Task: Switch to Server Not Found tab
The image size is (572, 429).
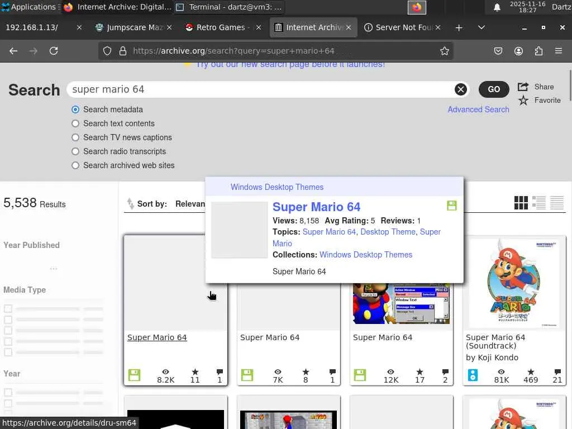Action: (403, 28)
